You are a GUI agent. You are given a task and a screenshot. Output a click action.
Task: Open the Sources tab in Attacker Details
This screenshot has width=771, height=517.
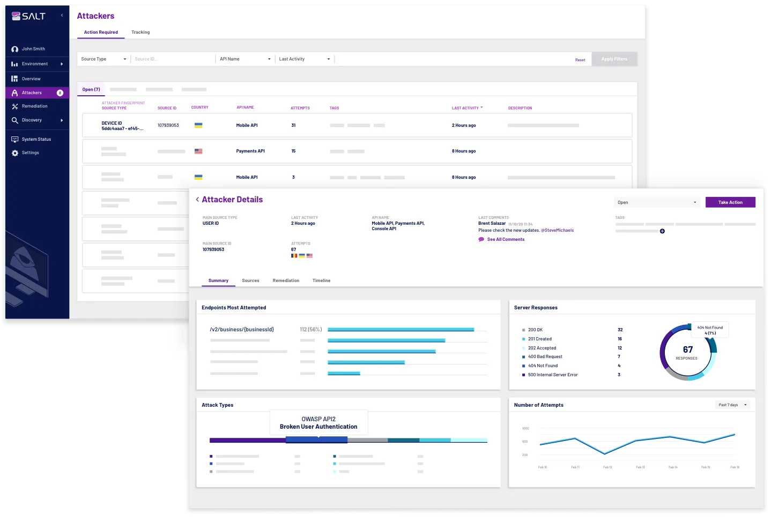[x=250, y=280]
